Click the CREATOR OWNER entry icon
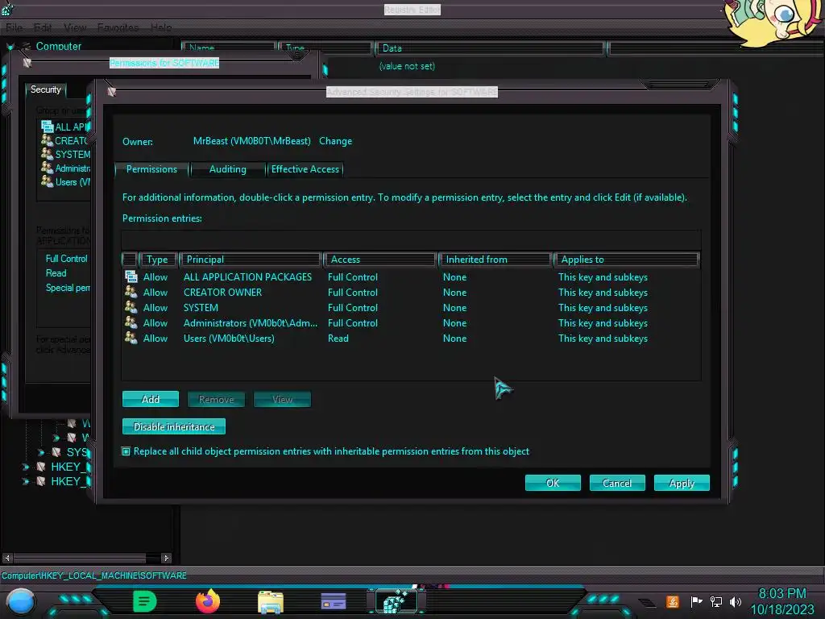 [131, 292]
